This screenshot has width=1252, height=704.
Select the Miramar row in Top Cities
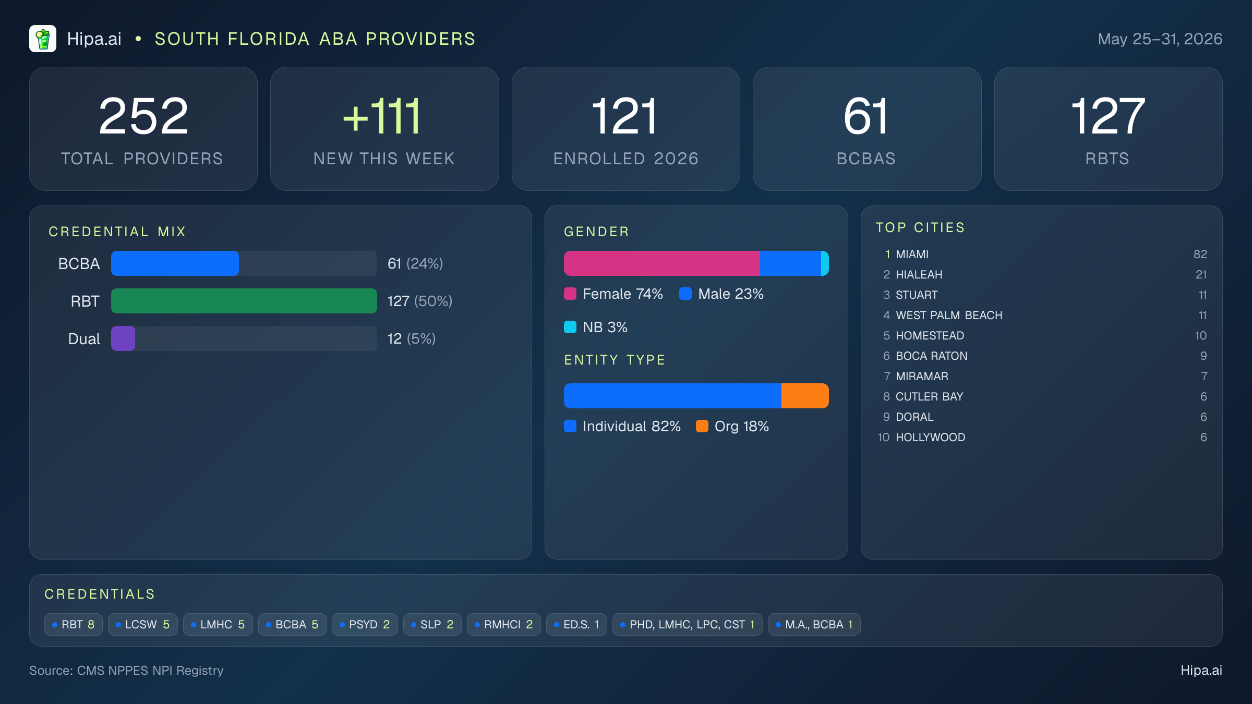1042,376
